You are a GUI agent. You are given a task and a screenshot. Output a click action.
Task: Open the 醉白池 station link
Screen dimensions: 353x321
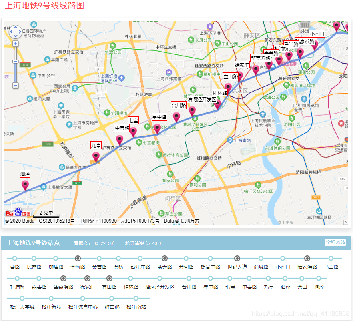point(112,307)
